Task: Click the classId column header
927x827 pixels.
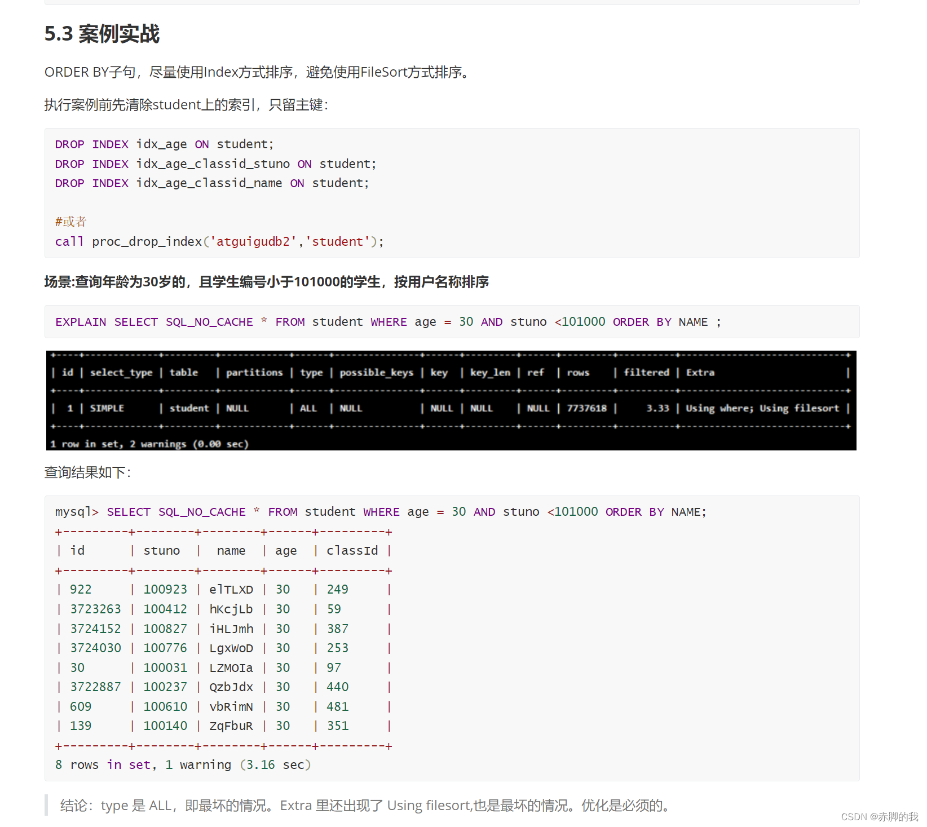Action: [x=352, y=551]
